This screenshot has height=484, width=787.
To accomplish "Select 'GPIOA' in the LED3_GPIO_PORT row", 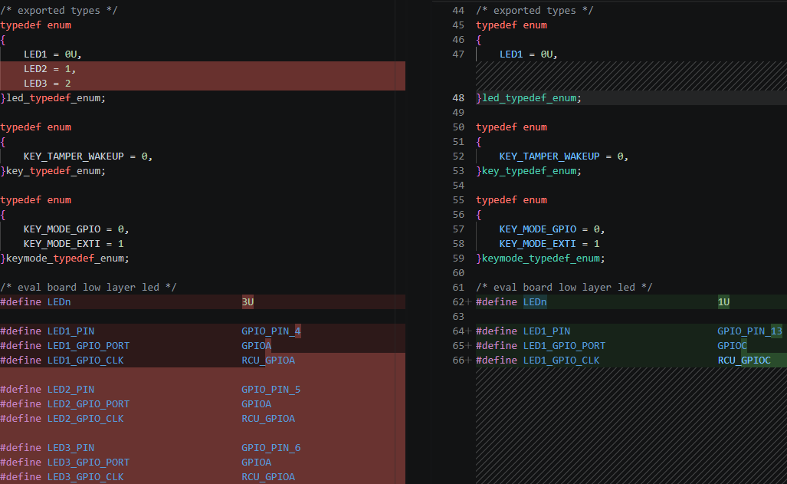I will coord(257,463).
